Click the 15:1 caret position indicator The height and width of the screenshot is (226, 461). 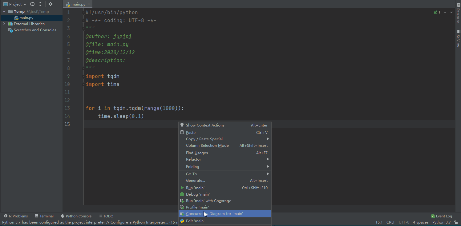coord(379,222)
